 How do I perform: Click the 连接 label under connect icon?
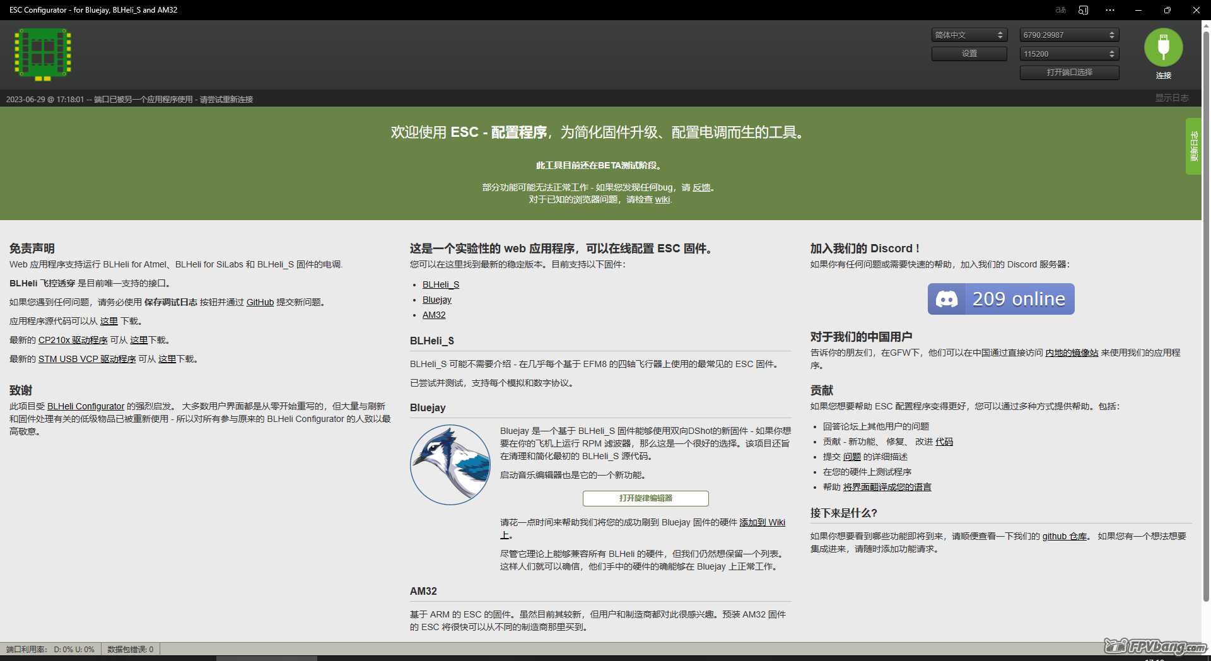[x=1164, y=75]
